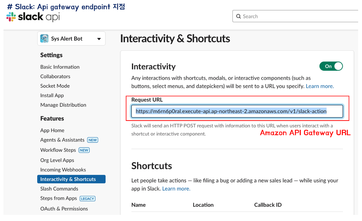Open Org Level Apps
Screen dimensions: 362x221
[x=57, y=160]
